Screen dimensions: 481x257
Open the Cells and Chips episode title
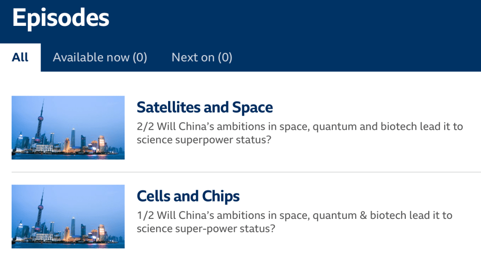pos(188,196)
